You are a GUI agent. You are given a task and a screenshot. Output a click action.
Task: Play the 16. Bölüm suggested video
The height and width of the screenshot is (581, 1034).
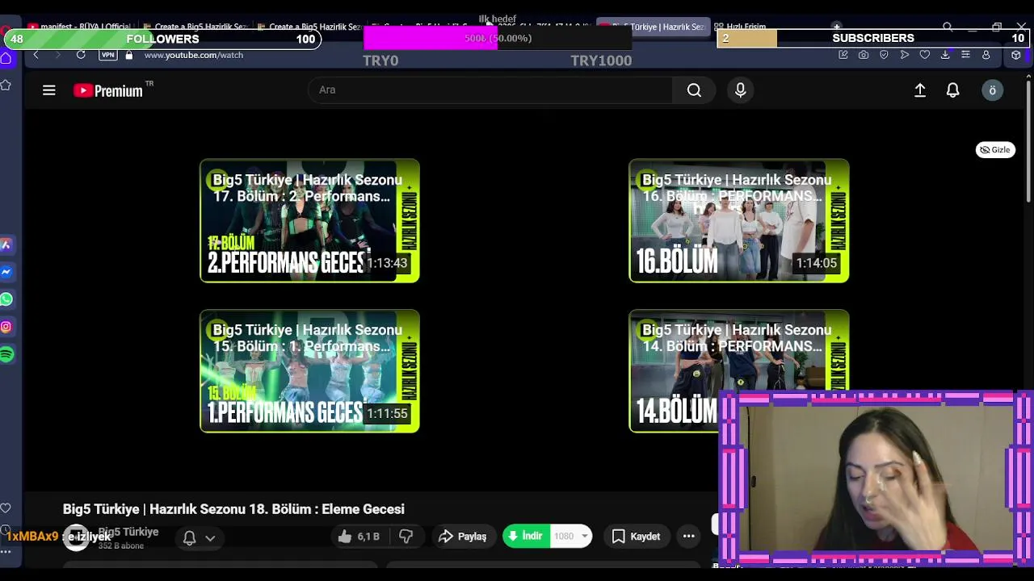(739, 220)
